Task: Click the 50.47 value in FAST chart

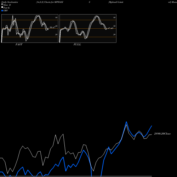Action: (52, 27)
